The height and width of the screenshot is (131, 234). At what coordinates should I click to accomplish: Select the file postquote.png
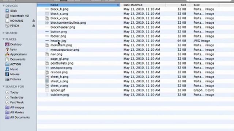point(61,68)
